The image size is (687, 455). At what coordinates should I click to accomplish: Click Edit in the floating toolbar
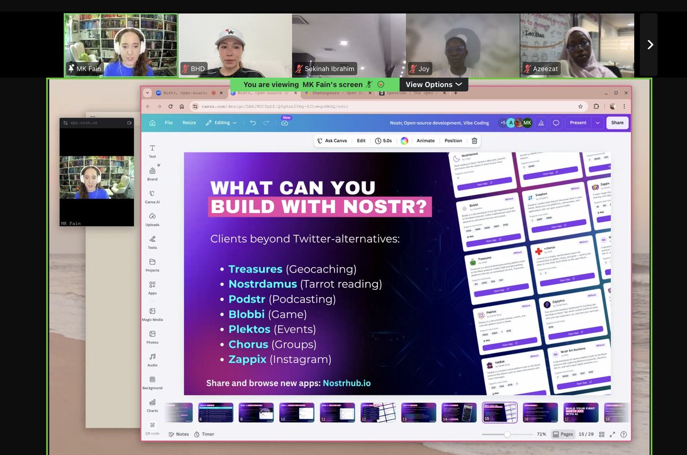(x=361, y=140)
